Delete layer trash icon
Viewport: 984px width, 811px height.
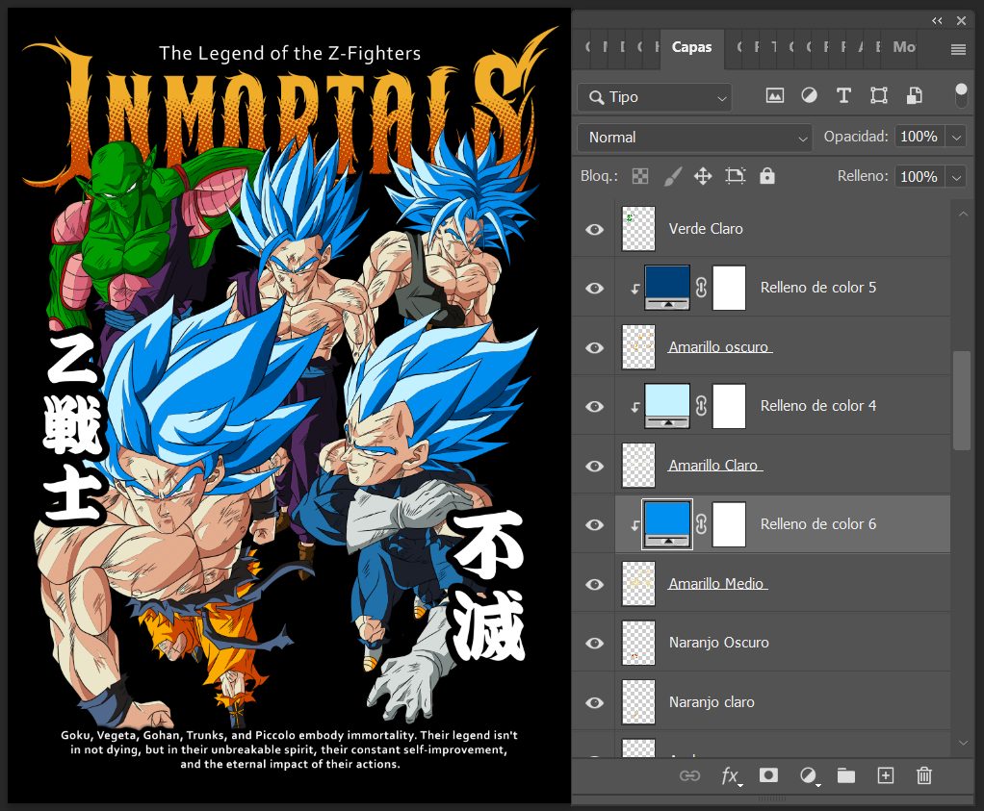click(x=923, y=775)
